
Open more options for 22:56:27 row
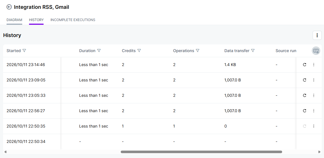pyautogui.click(x=314, y=111)
